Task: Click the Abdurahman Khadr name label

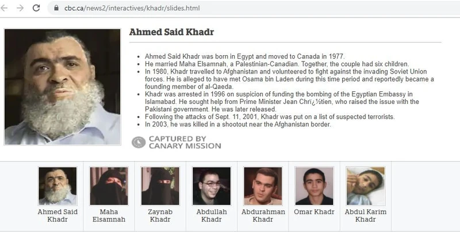Action: click(262, 215)
